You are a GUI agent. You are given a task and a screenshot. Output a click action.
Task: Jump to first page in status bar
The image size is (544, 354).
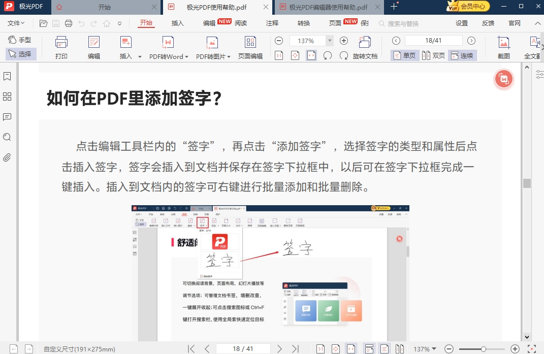click(191, 349)
